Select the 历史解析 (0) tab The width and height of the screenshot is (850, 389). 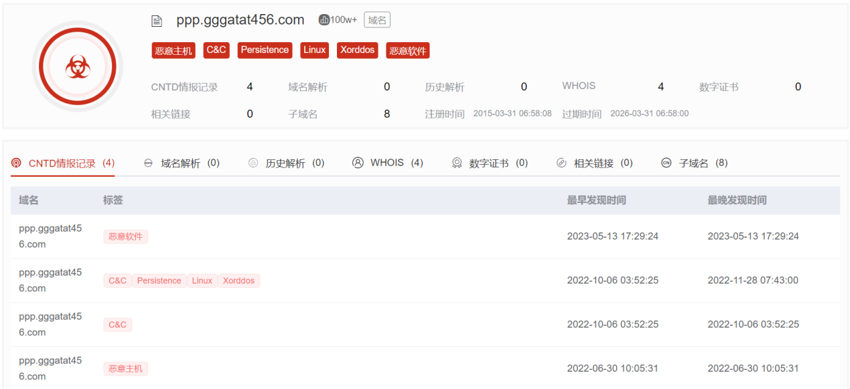coord(295,163)
